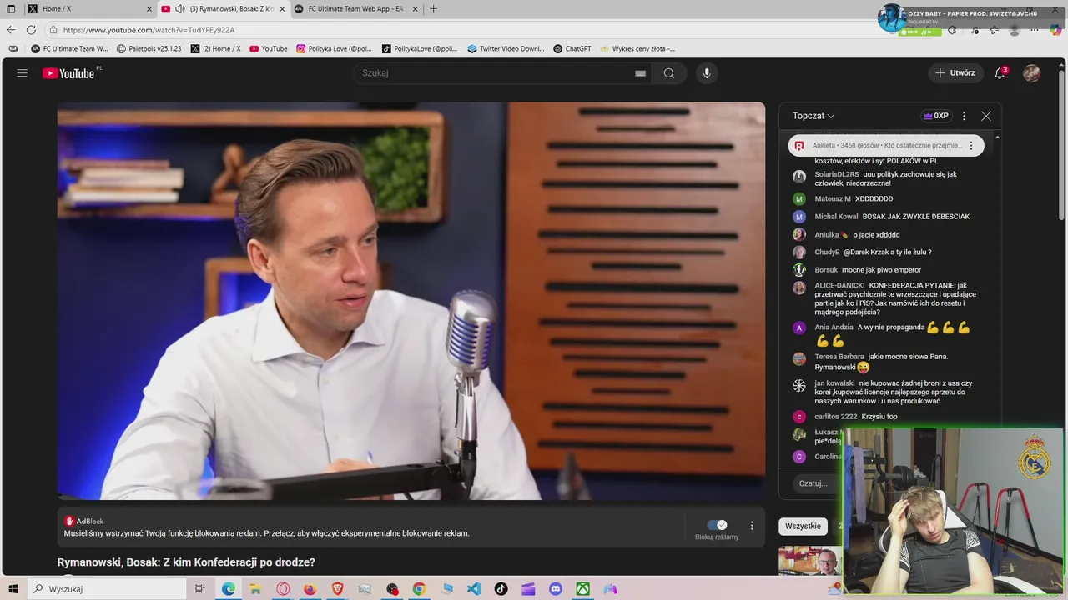Select the Wszystkie filter chip
The height and width of the screenshot is (600, 1068).
[x=803, y=526]
